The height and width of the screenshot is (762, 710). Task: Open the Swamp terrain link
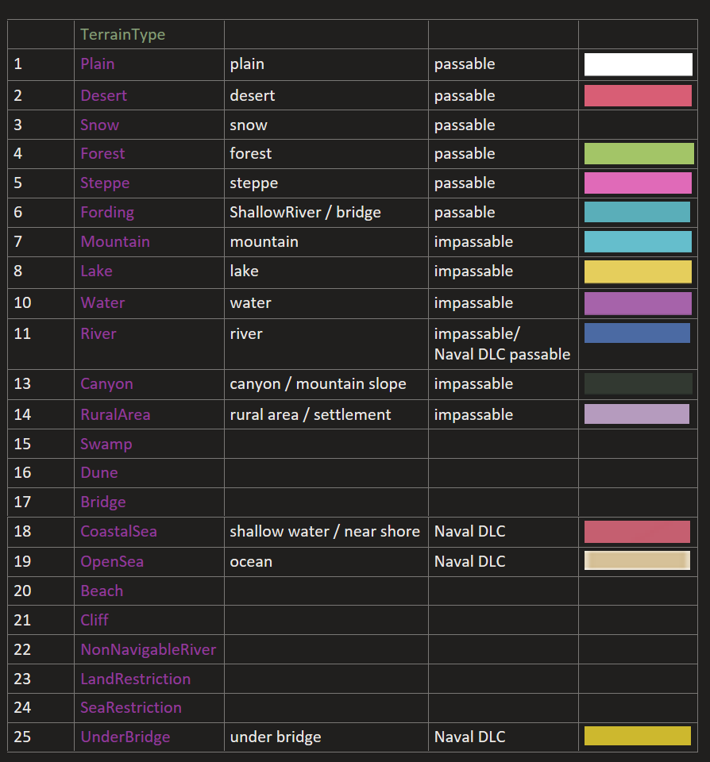(x=106, y=444)
